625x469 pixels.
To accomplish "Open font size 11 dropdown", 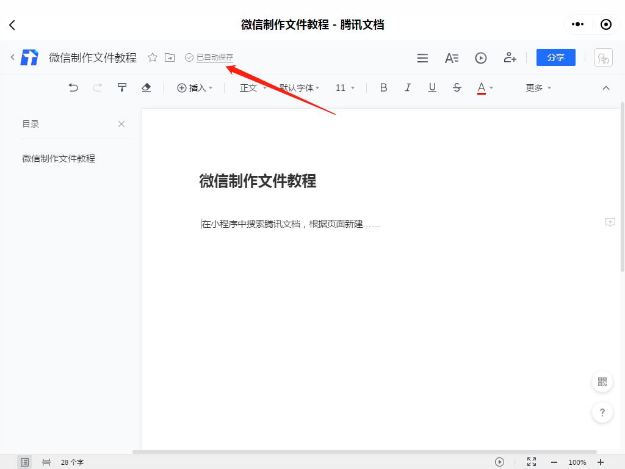I will 345,88.
